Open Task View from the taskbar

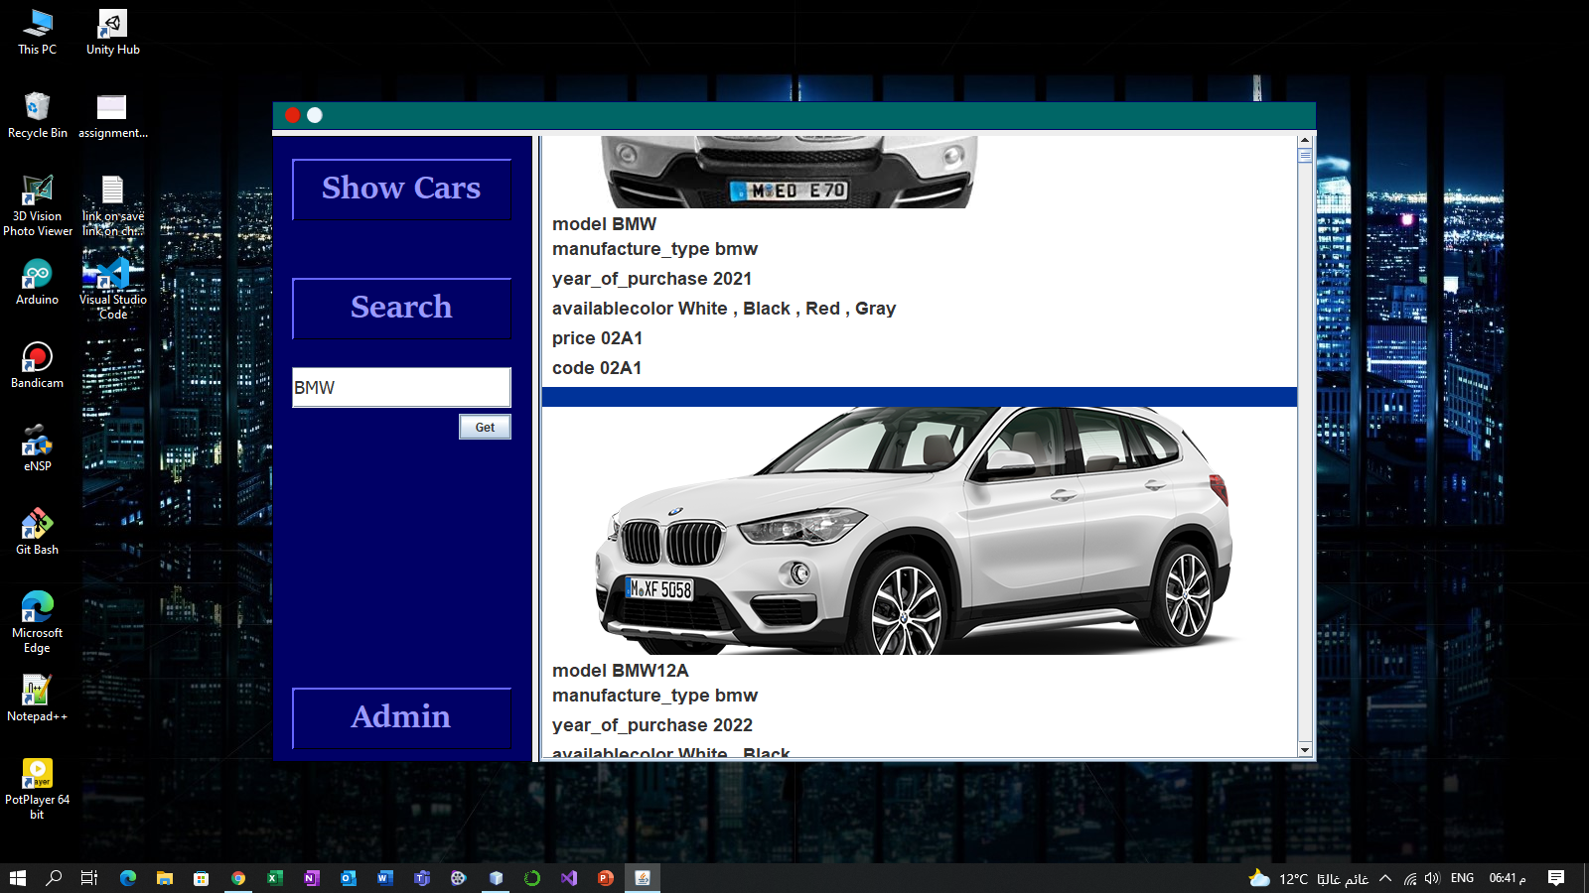click(x=88, y=878)
